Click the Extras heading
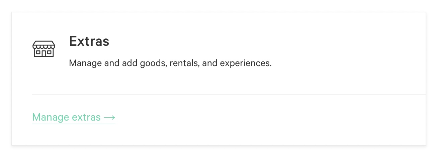This screenshot has height=157, width=439. tap(89, 41)
